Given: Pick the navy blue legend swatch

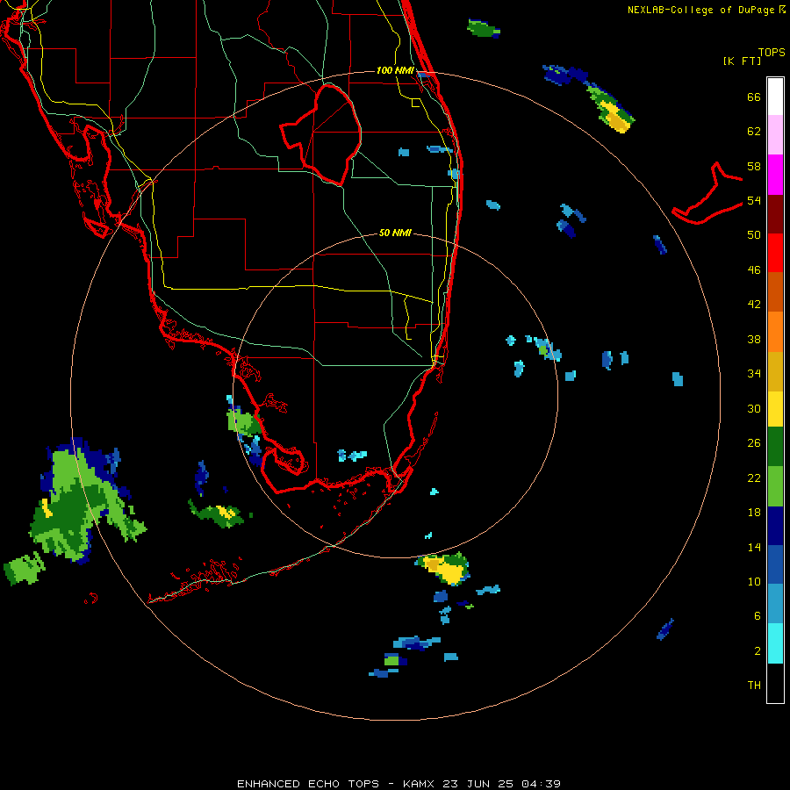Looking at the screenshot, I should [x=775, y=526].
